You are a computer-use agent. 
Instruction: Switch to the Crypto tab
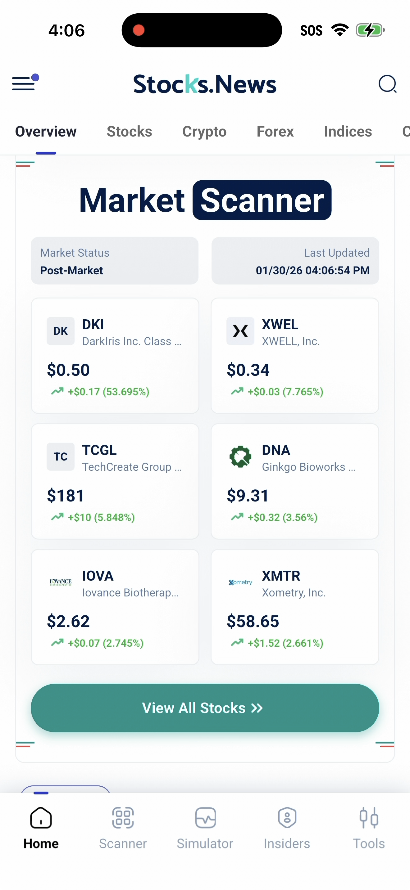click(204, 132)
